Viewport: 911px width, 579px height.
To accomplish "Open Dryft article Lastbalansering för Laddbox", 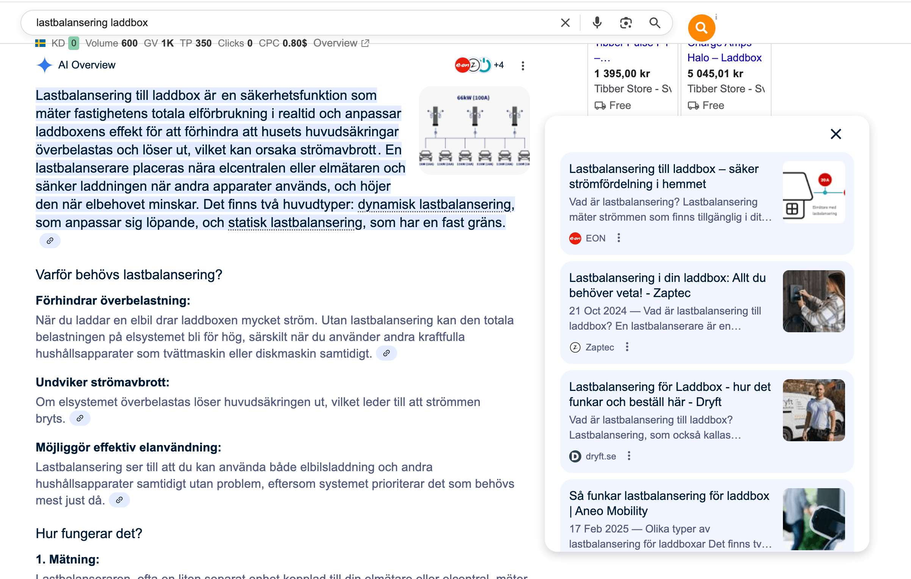I will 670,394.
